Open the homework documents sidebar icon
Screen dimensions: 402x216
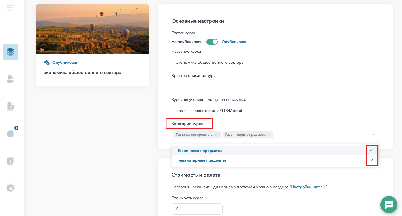coord(10,106)
